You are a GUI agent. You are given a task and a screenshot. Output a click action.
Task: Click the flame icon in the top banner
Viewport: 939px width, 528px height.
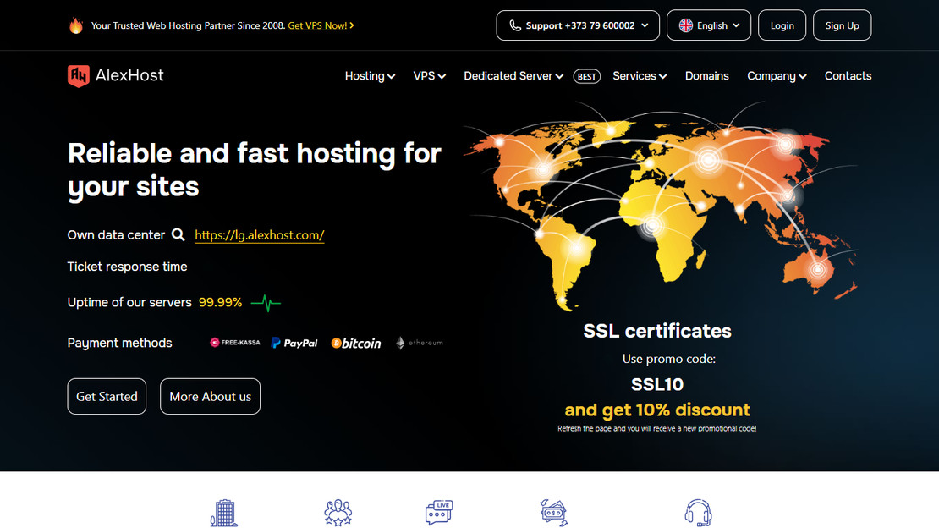click(x=76, y=25)
